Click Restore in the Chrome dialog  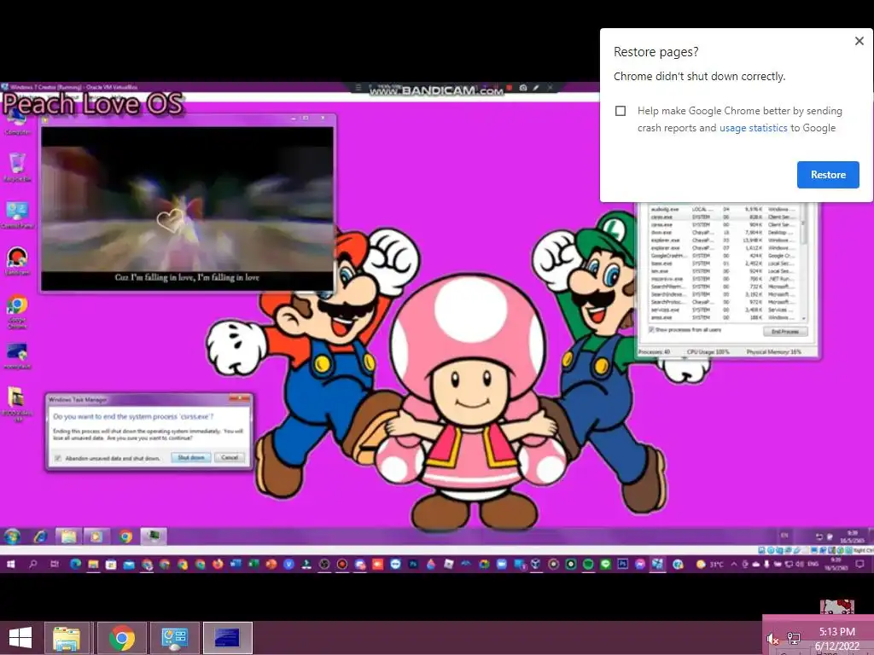pyautogui.click(x=828, y=175)
